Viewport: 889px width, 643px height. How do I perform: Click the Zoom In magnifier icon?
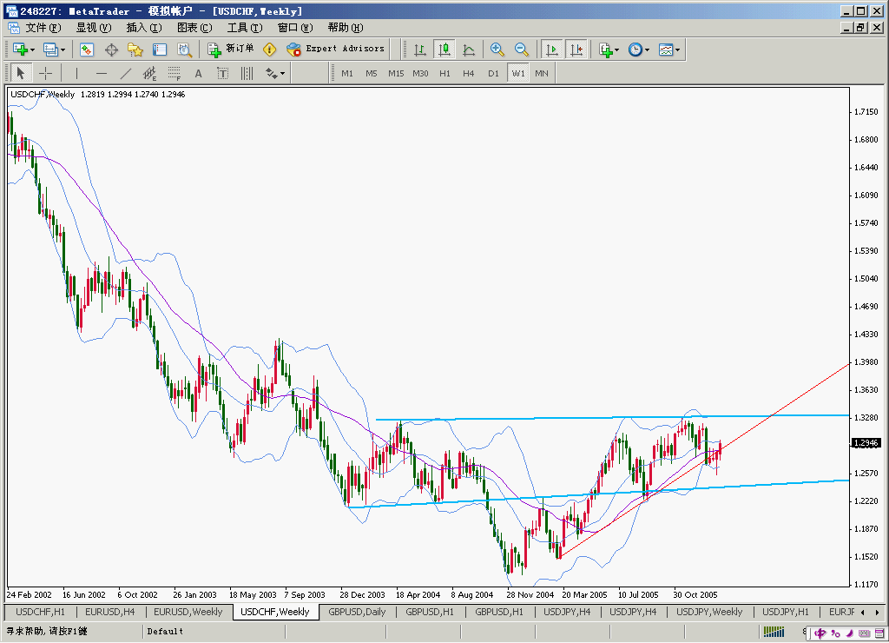point(497,50)
